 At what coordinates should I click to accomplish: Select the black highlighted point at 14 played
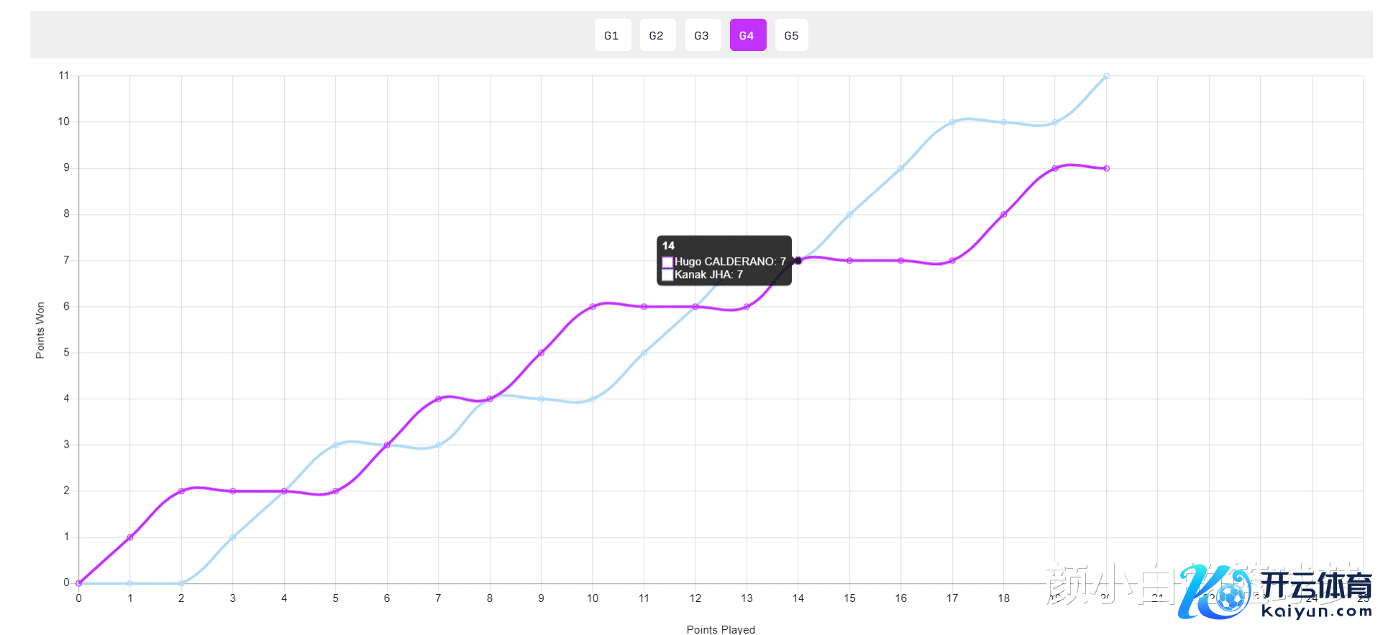[798, 261]
